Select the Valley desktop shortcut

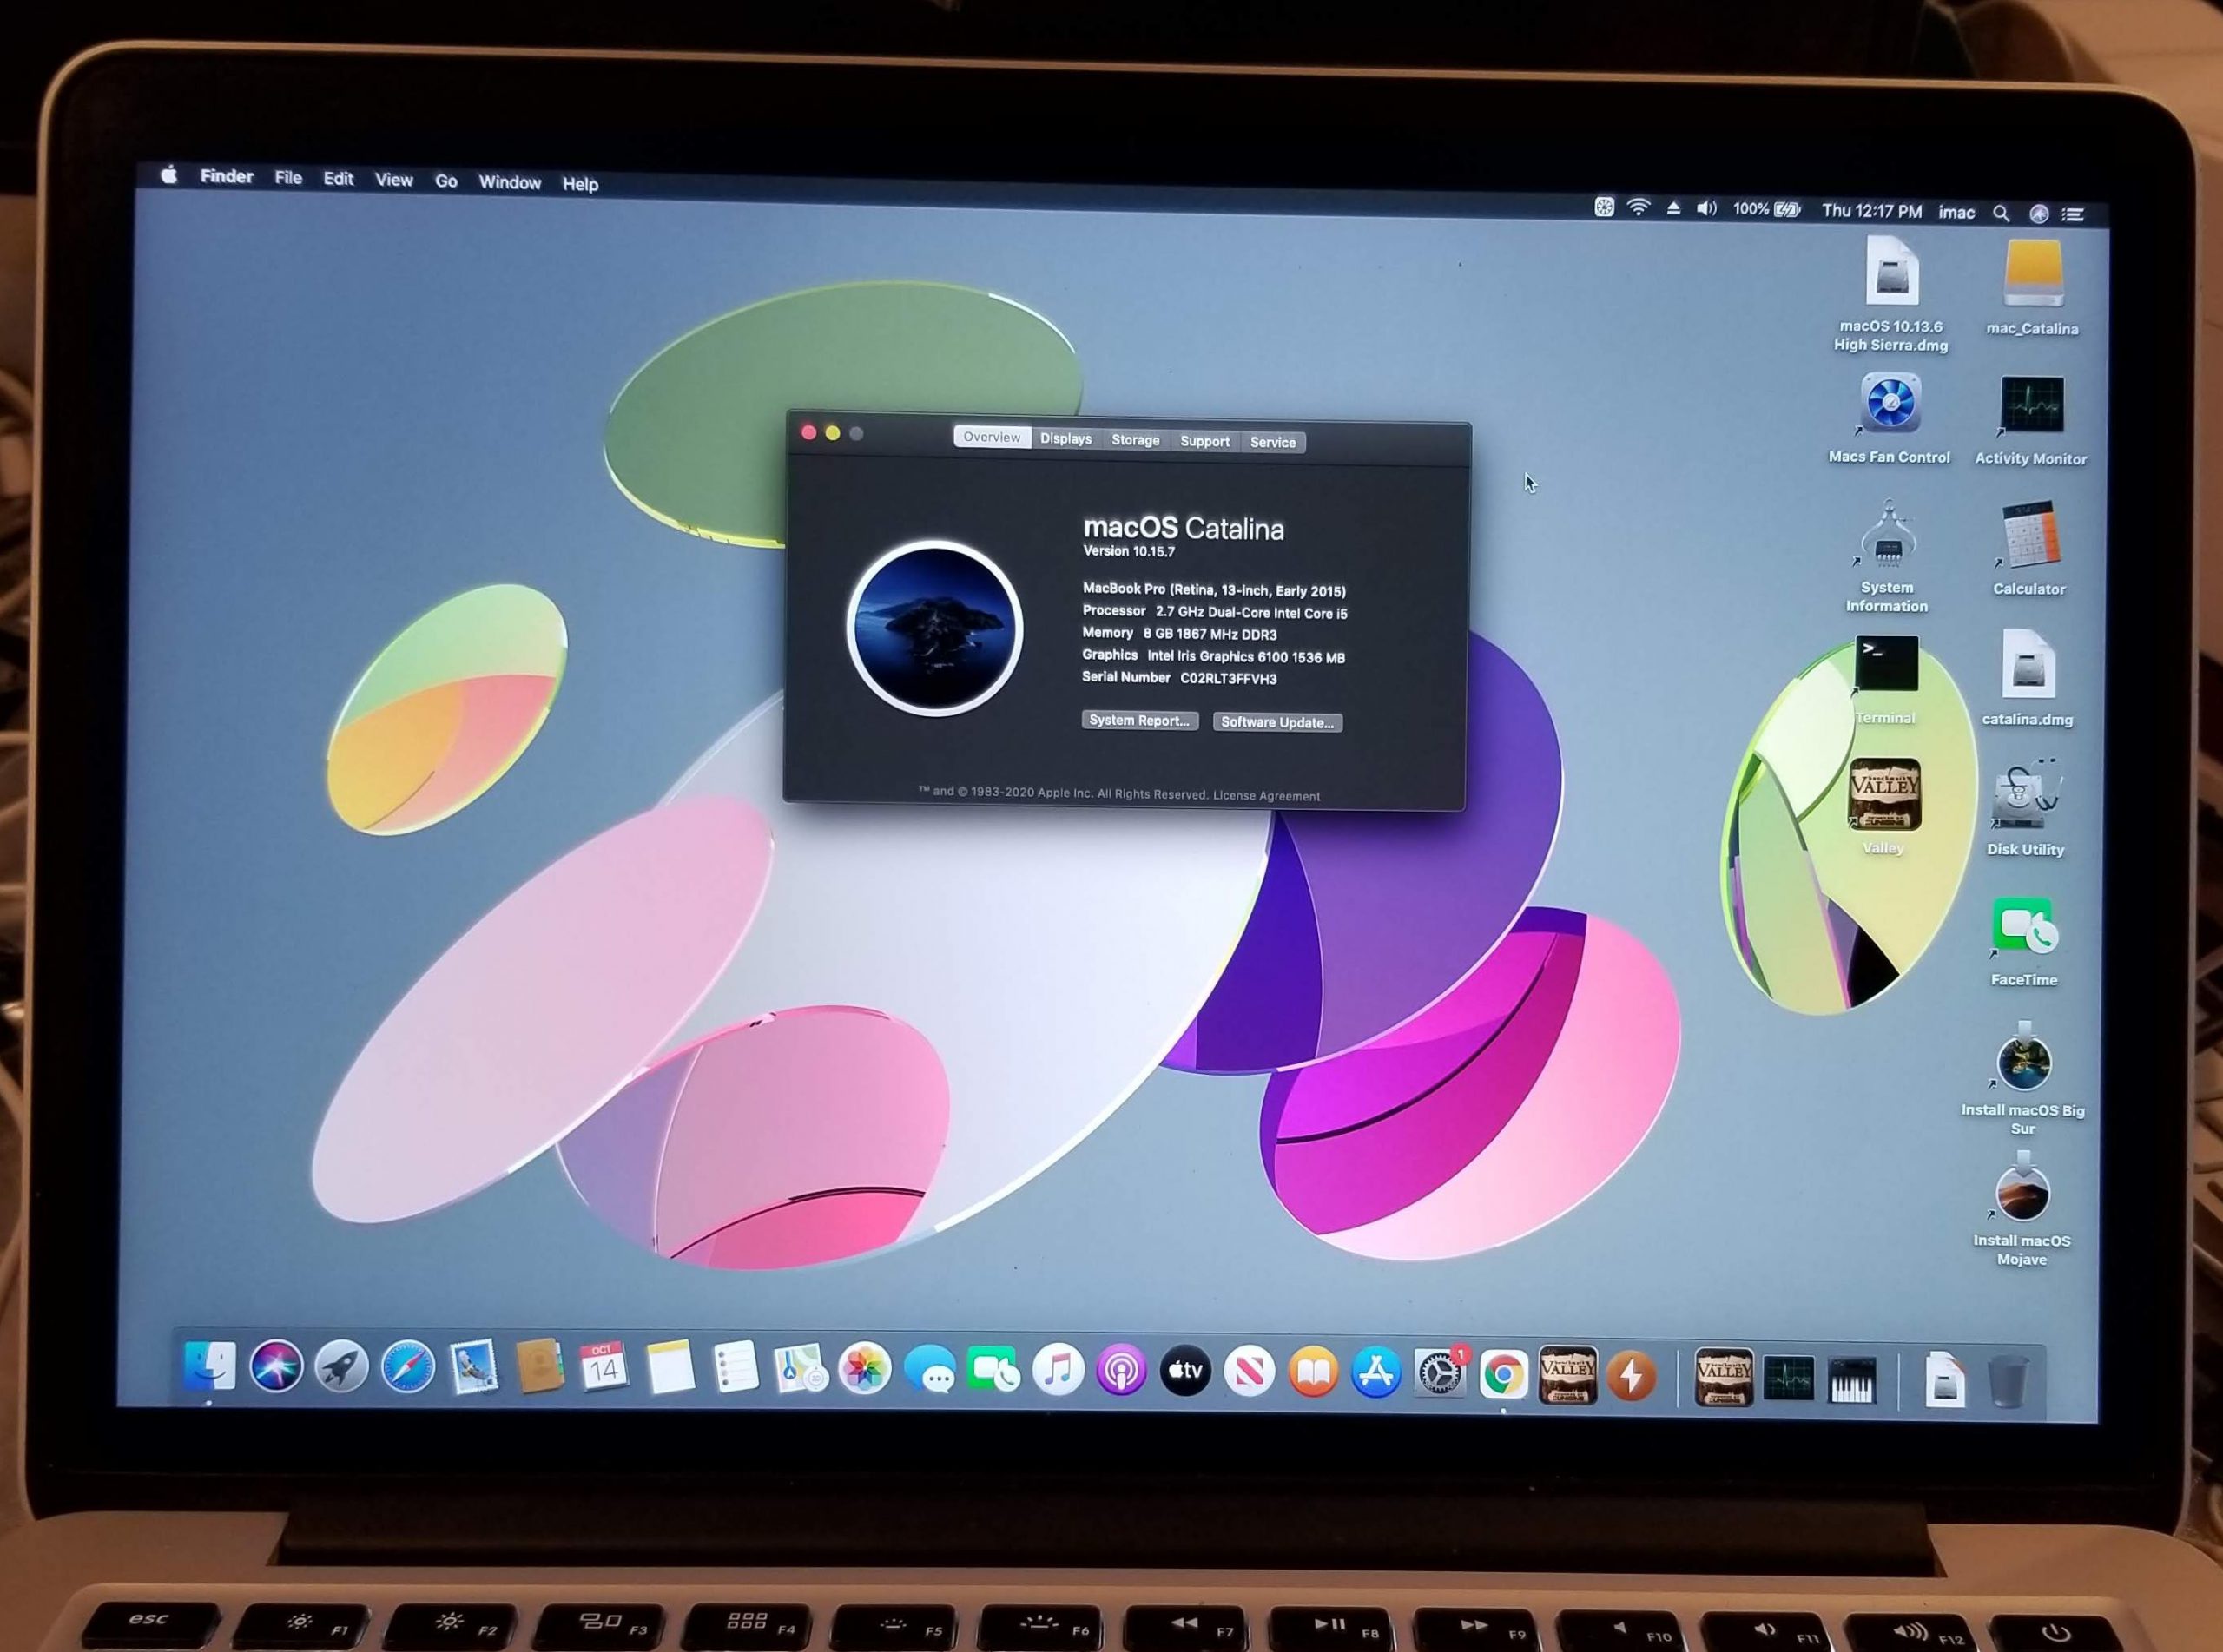coord(1884,806)
